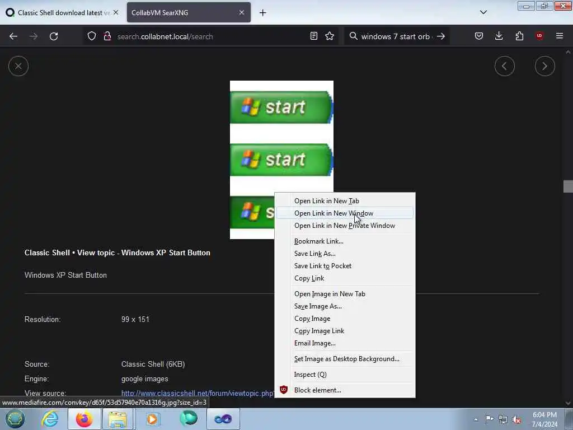Choose Copy Link from context menu
573x430 pixels.
pos(345,278)
